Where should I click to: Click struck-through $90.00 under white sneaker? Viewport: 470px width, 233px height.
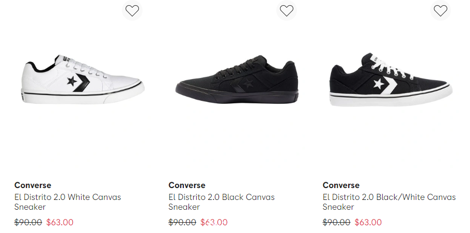tap(28, 222)
